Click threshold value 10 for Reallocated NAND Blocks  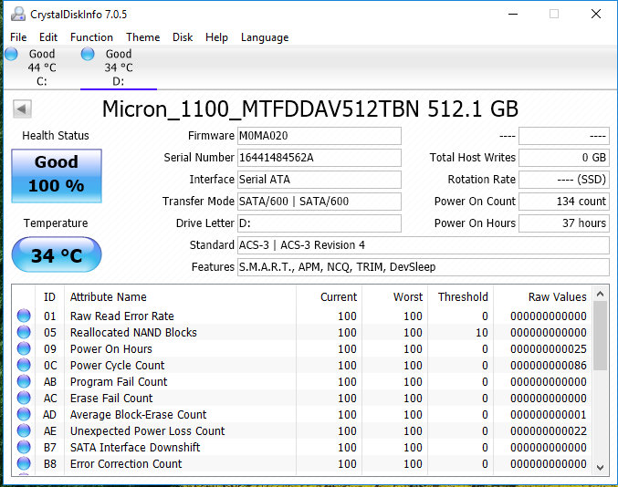pos(482,332)
